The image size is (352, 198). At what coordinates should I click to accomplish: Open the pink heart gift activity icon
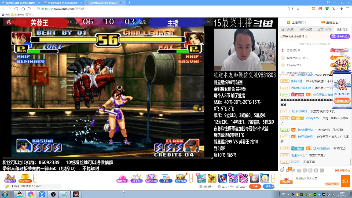coord(122,178)
